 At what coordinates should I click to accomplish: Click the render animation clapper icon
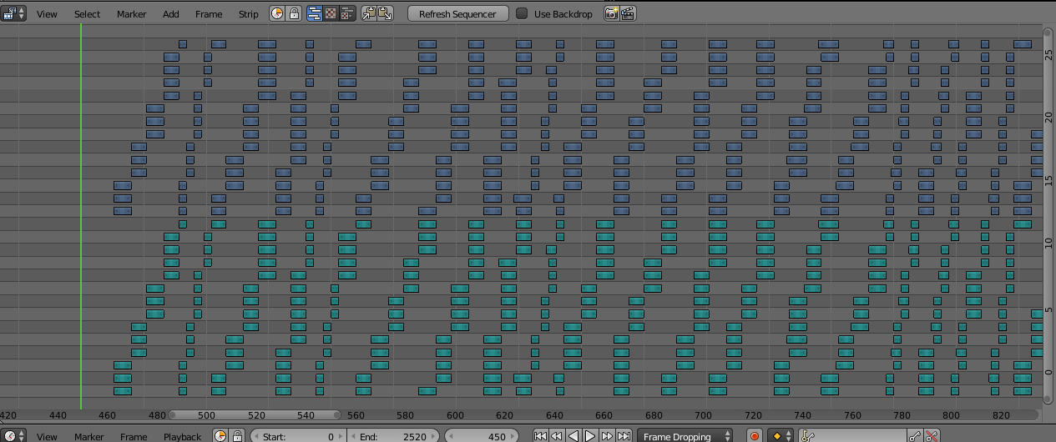pyautogui.click(x=628, y=13)
